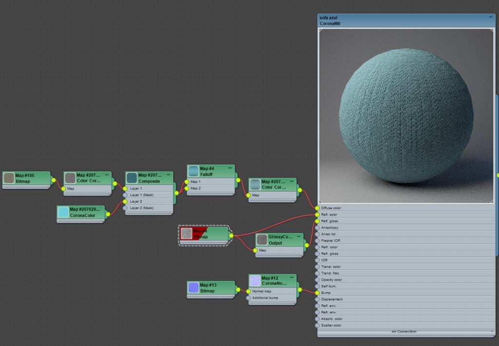
Task: Click the Self Illum. input socket
Action: (x=317, y=287)
